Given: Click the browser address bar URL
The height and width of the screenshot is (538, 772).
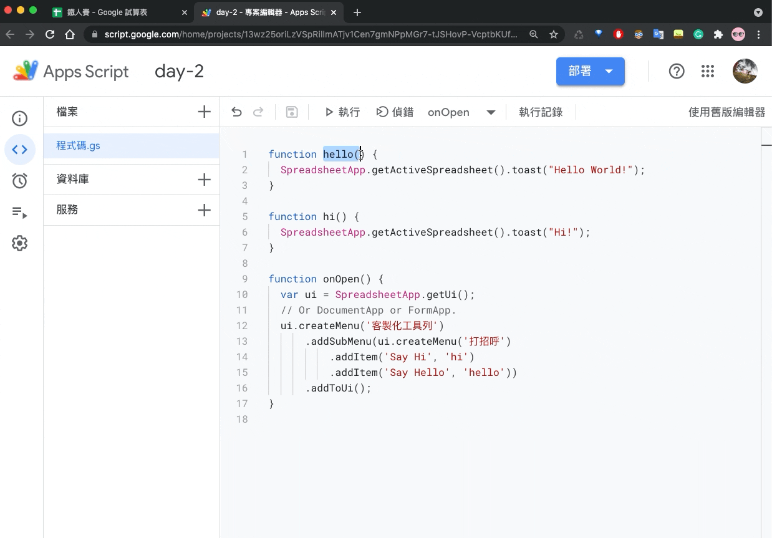Looking at the screenshot, I should pos(311,35).
